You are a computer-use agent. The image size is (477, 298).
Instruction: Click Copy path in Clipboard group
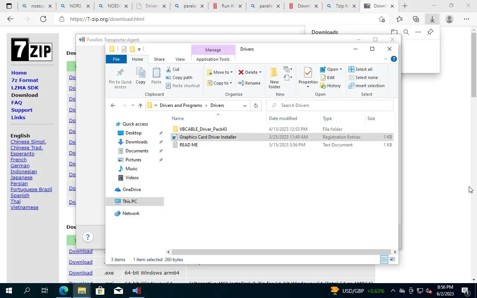[x=179, y=77]
